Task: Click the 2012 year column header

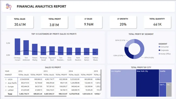Action: click(x=20, y=71)
